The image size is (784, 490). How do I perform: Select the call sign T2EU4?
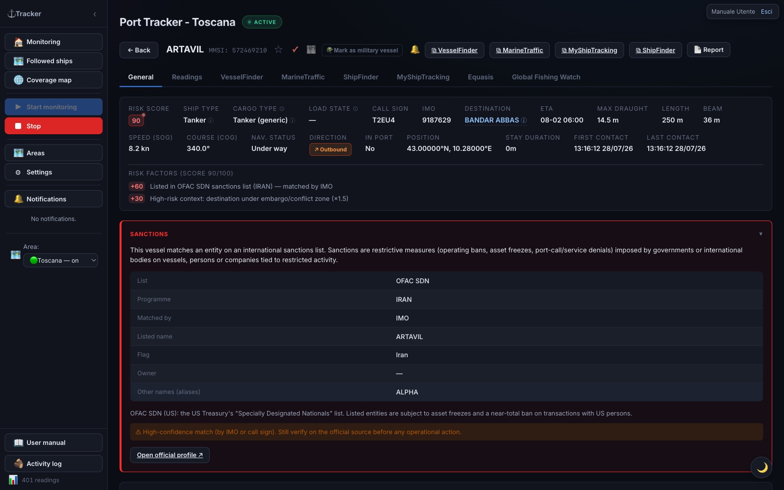[384, 120]
